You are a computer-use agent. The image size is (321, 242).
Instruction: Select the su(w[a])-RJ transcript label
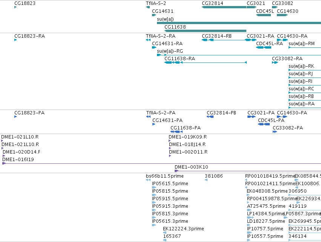(x=301, y=74)
